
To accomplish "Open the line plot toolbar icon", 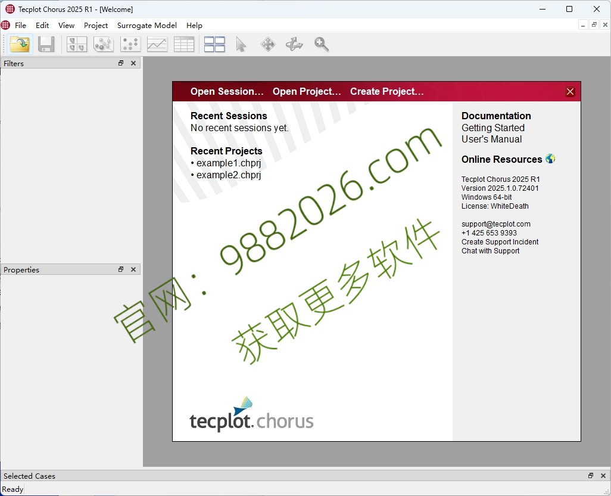I will tap(157, 44).
